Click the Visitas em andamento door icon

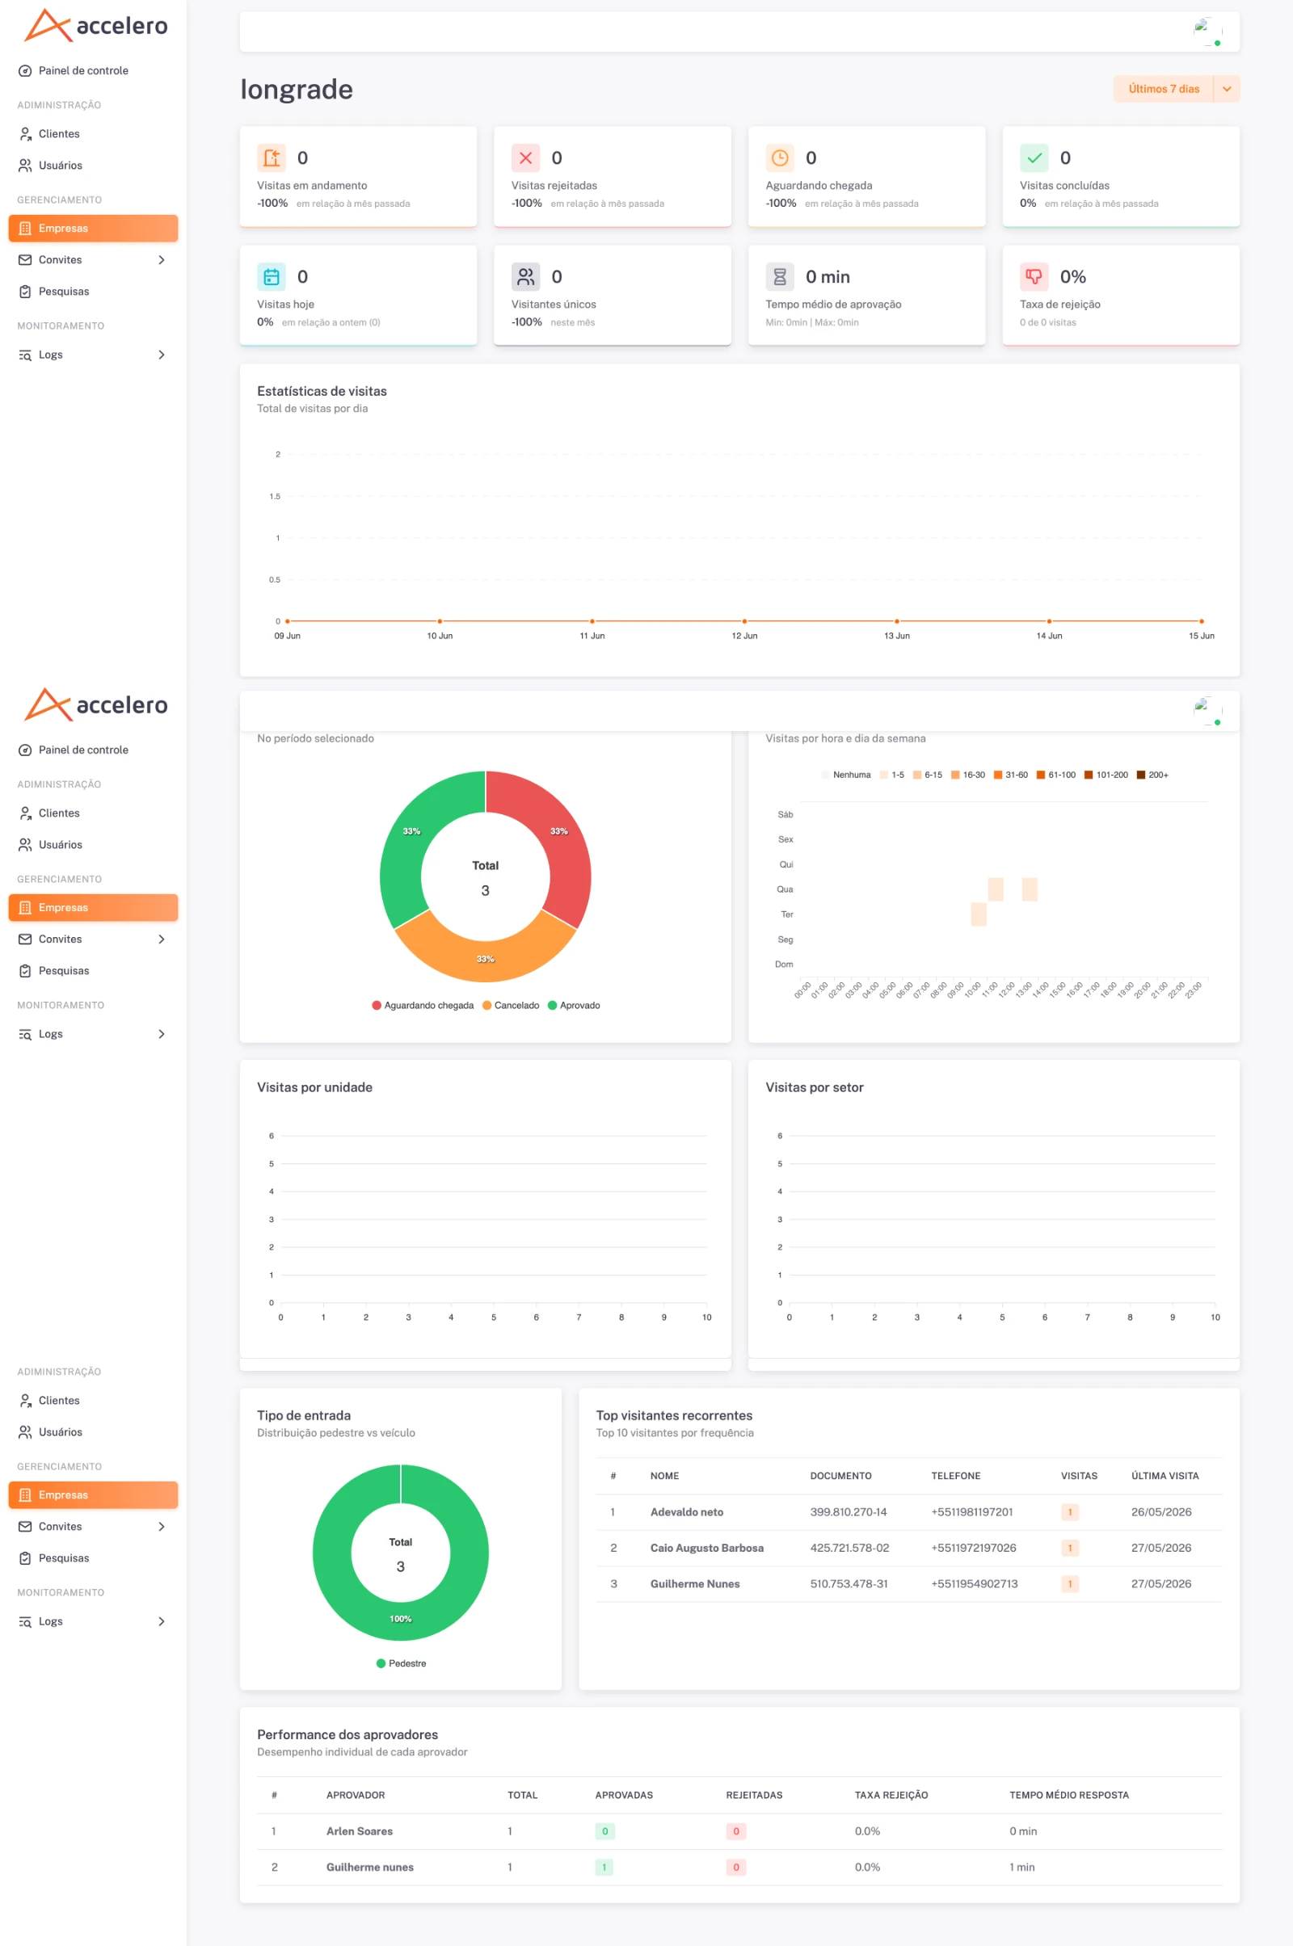(272, 158)
